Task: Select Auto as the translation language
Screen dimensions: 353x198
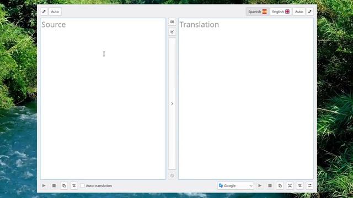Action: [x=299, y=12]
